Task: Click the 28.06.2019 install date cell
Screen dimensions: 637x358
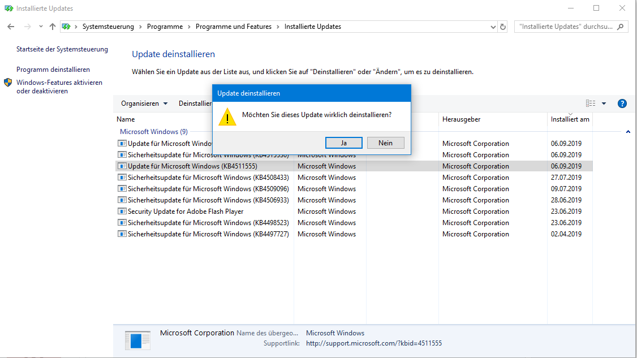Action: point(566,200)
